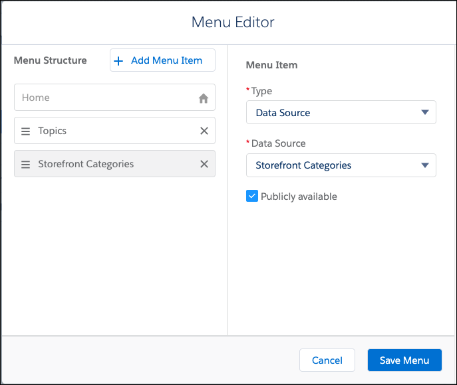Uncheck the Publicly available checkbox
457x385 pixels.
pyautogui.click(x=252, y=196)
